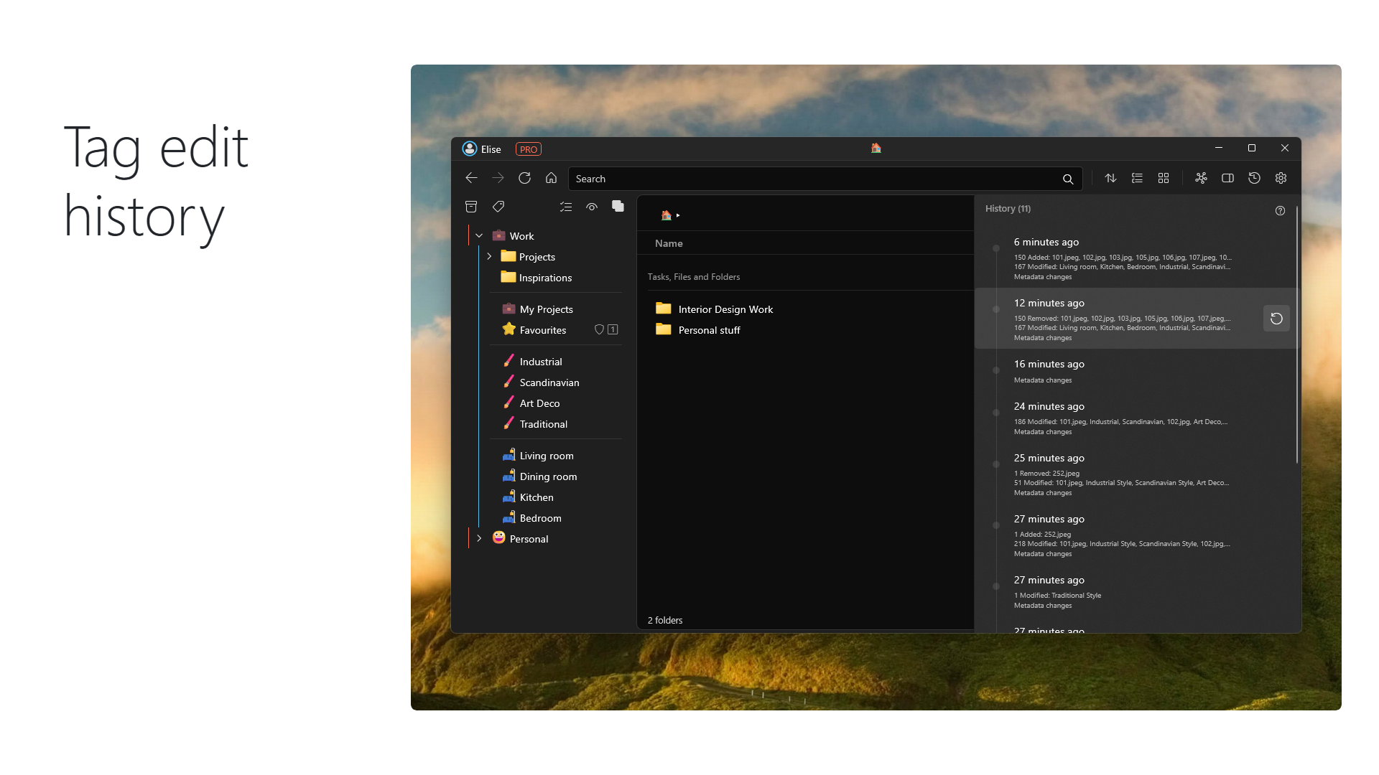Restore the 12 minutes ago history entry
The height and width of the screenshot is (775, 1379).
1276,319
